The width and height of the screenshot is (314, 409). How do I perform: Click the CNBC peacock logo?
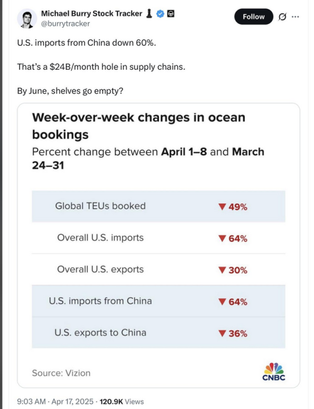tap(274, 371)
